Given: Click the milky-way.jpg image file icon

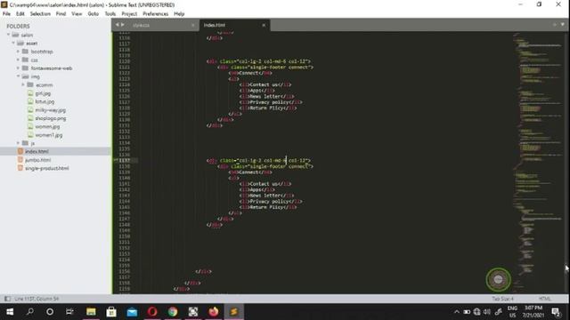Looking at the screenshot, I should pyautogui.click(x=30, y=110).
